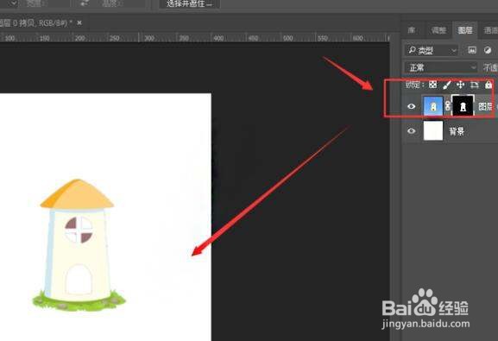
Task: Click the 选择并遮住 button in options bar
Action: 189,3
